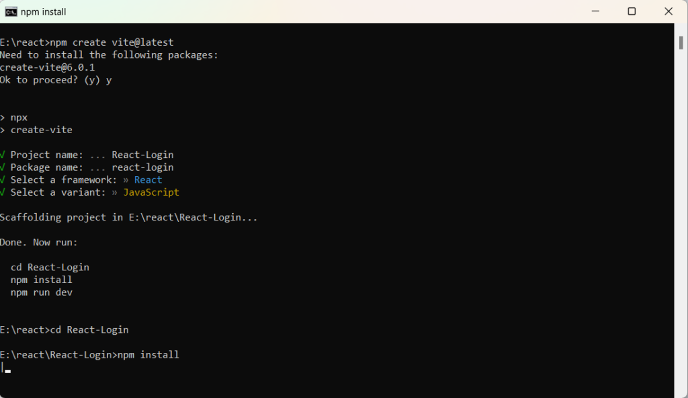Maximize the command prompt window
Image resolution: width=688 pixels, height=398 pixels.
(632, 11)
